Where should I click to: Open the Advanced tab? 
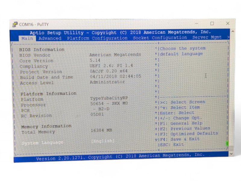pos(50,39)
